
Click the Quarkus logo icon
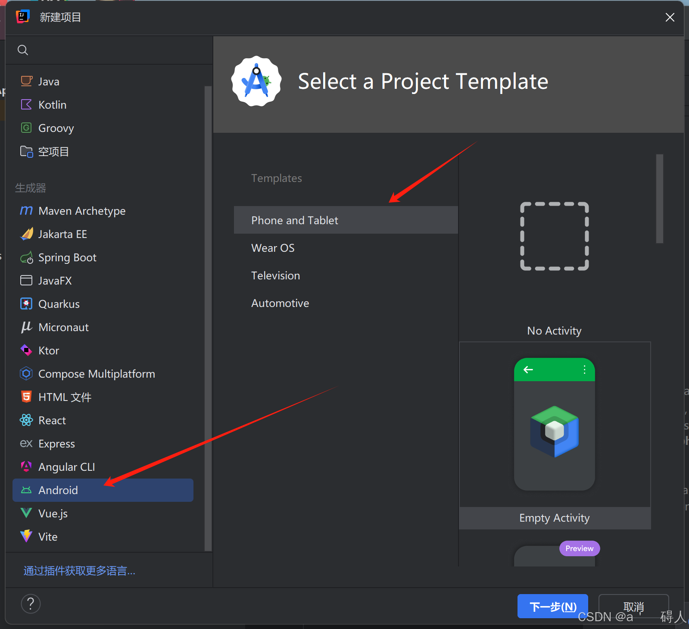click(x=26, y=304)
